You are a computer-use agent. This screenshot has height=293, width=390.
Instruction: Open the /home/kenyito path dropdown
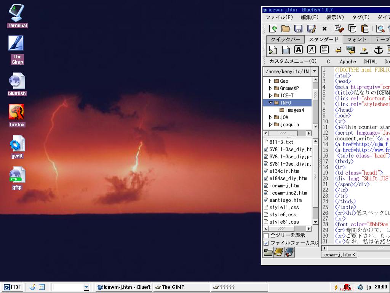pos(314,71)
